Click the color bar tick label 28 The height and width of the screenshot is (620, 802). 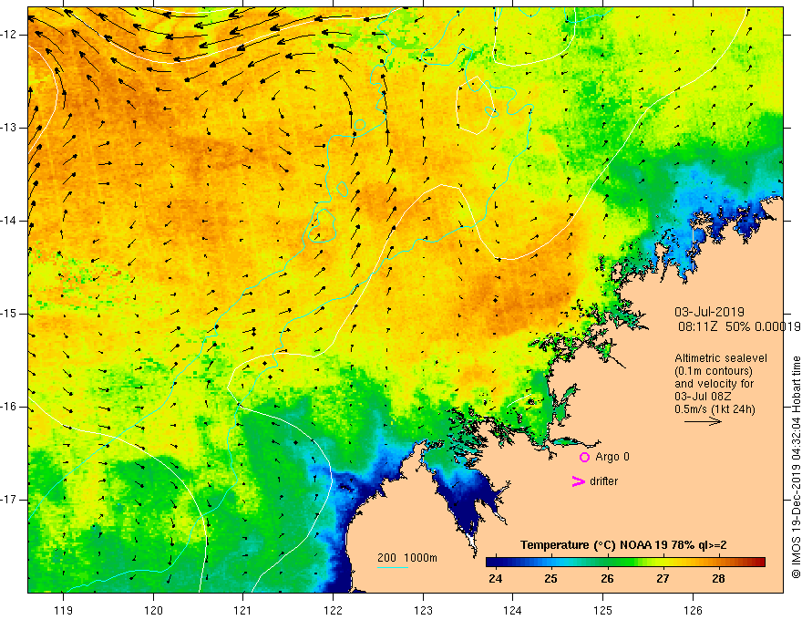tap(718, 579)
